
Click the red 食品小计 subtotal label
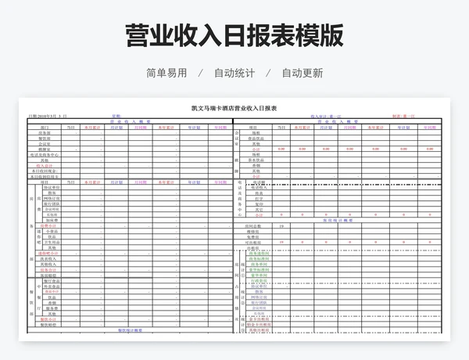[x=52, y=292]
